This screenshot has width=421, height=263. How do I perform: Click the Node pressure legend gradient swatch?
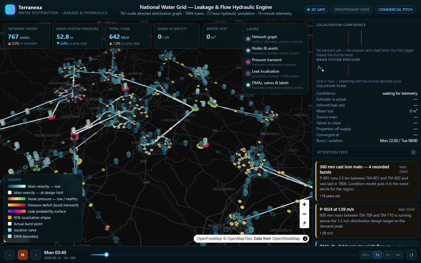click(17, 199)
